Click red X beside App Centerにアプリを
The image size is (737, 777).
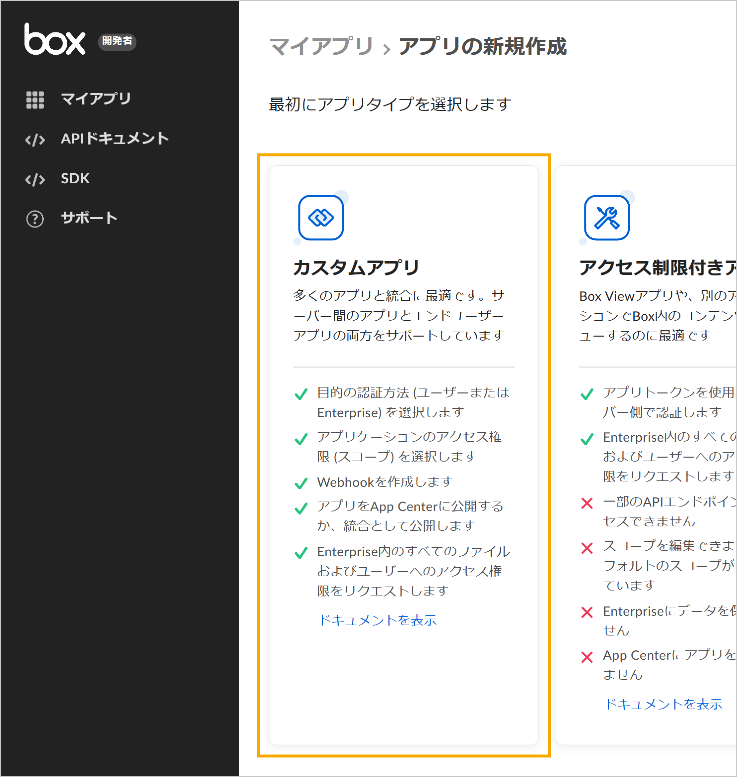coord(587,657)
